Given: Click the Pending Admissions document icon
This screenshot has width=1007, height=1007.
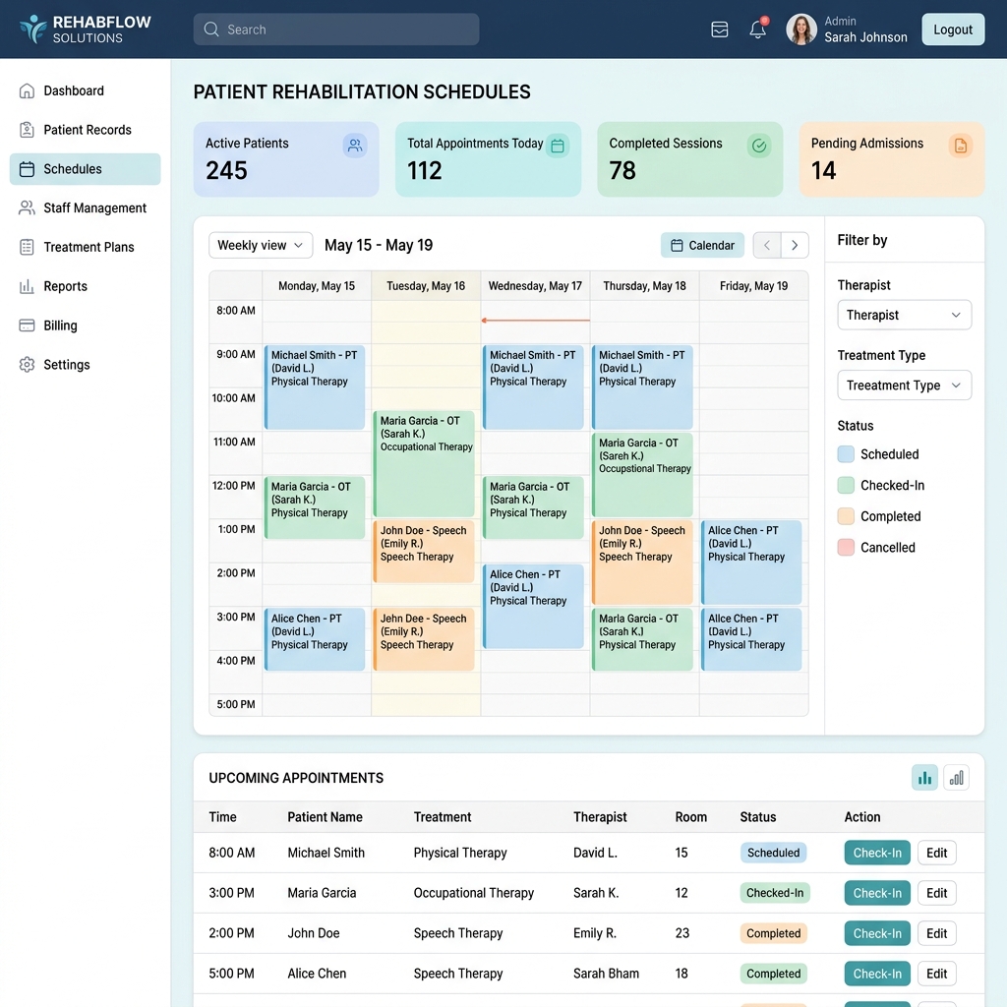Looking at the screenshot, I should pyautogui.click(x=961, y=146).
